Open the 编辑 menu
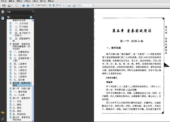 tap(12, 1)
